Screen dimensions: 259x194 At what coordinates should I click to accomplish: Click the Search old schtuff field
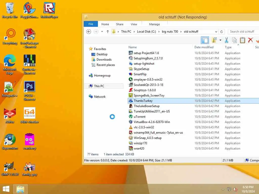[243, 32]
